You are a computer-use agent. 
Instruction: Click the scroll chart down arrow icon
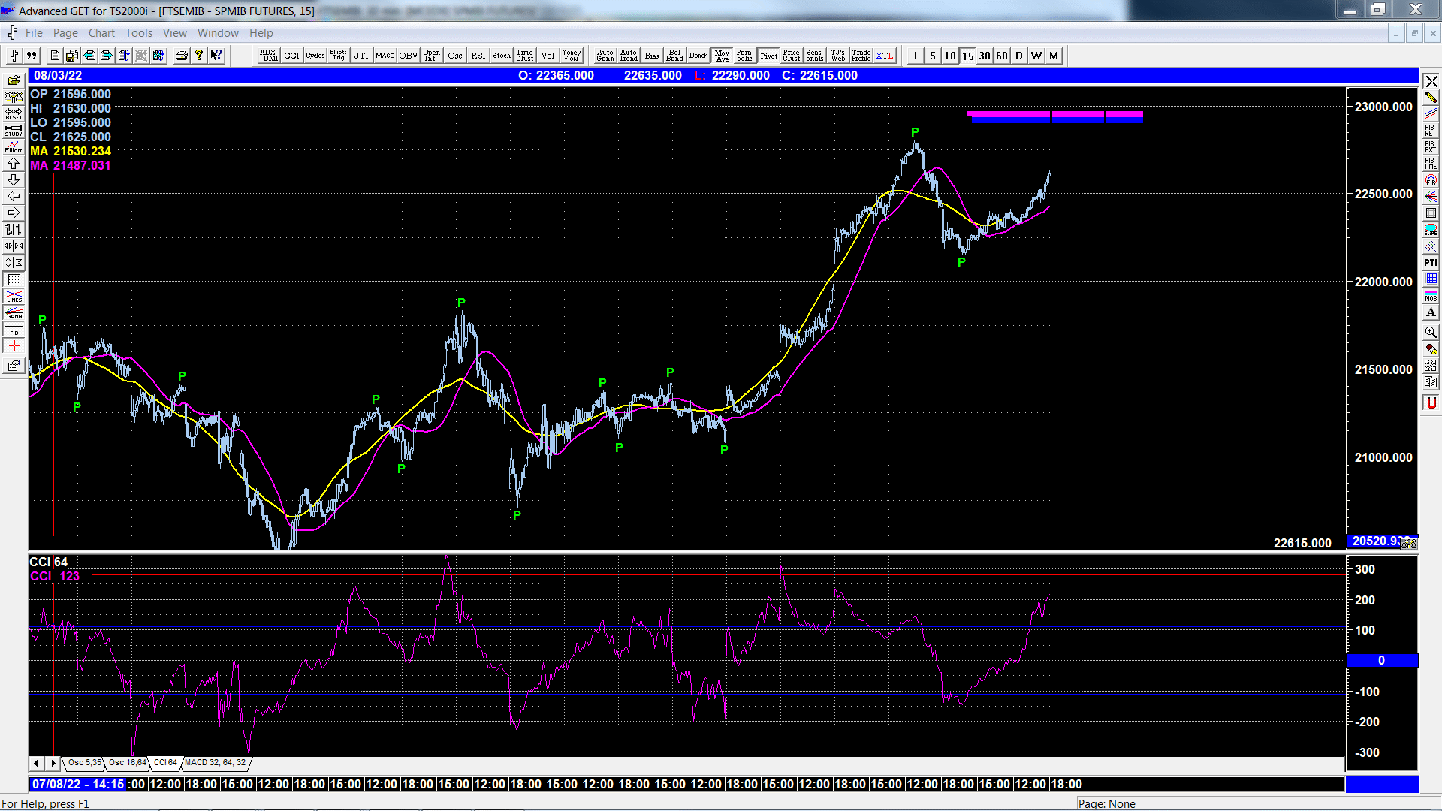pyautogui.click(x=14, y=180)
